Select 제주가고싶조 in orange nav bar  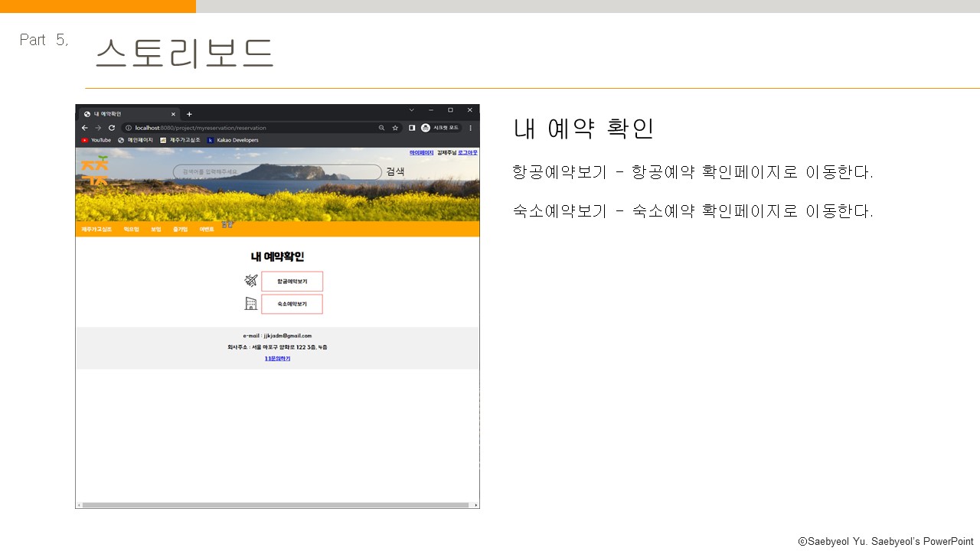tap(96, 229)
